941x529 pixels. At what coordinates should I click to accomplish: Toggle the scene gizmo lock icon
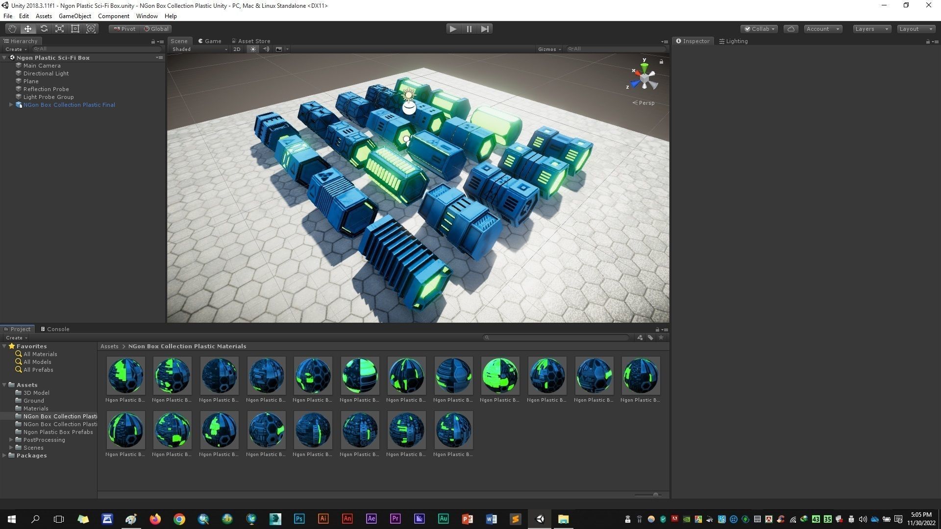point(661,62)
